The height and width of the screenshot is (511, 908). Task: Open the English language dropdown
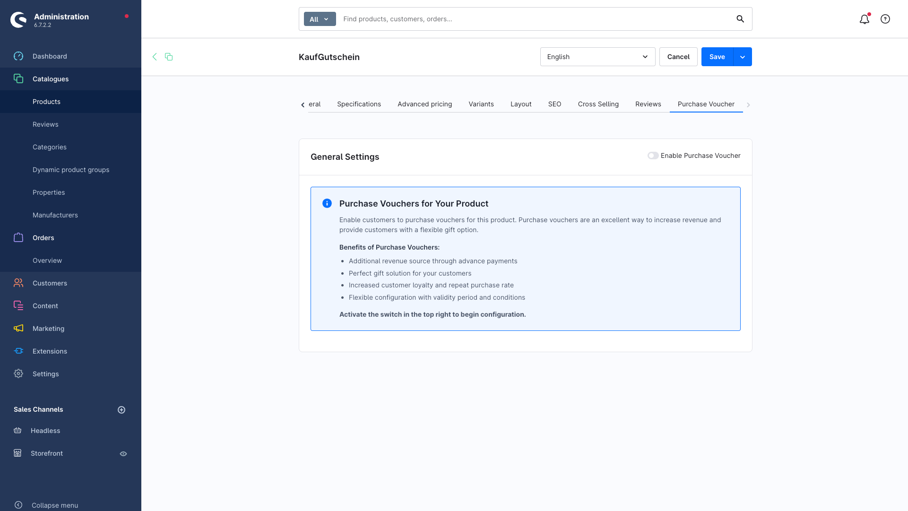[597, 57]
